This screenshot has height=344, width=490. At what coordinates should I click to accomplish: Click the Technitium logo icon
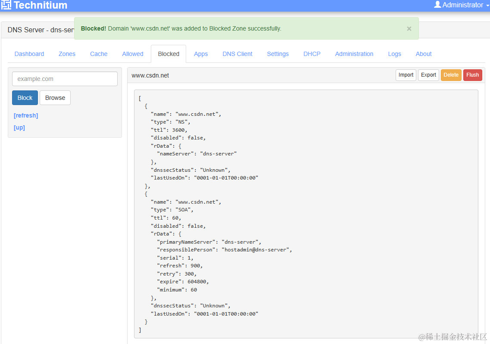pyautogui.click(x=6, y=5)
